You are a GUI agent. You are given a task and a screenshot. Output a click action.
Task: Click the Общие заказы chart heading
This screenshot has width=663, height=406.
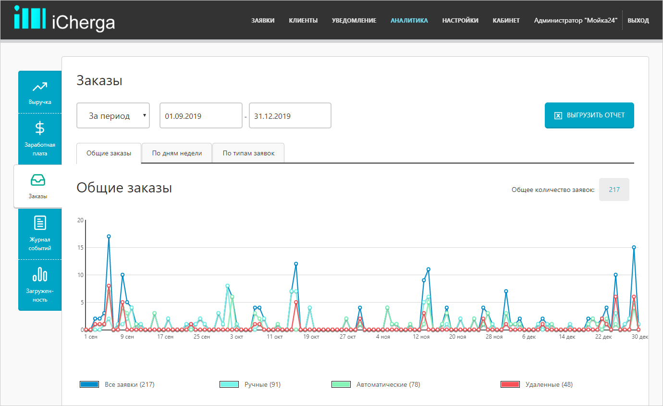(124, 188)
